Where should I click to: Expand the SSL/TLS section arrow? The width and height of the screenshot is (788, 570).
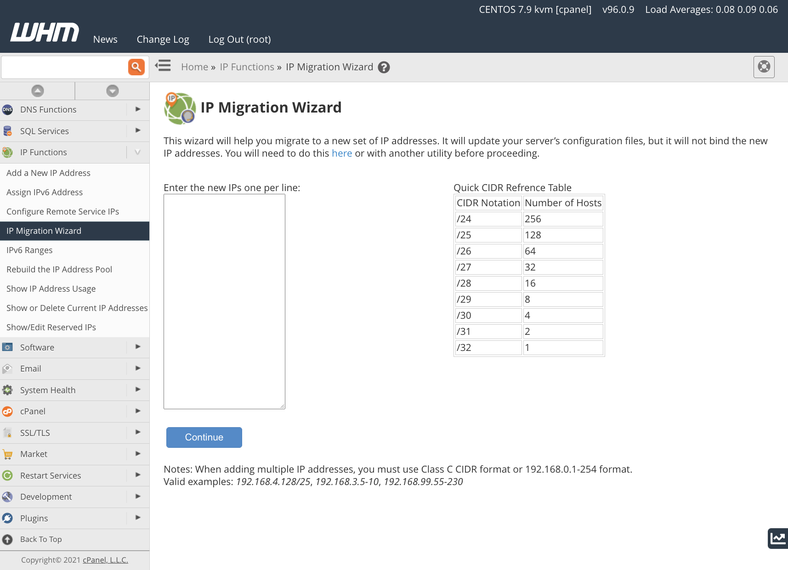[x=137, y=432]
